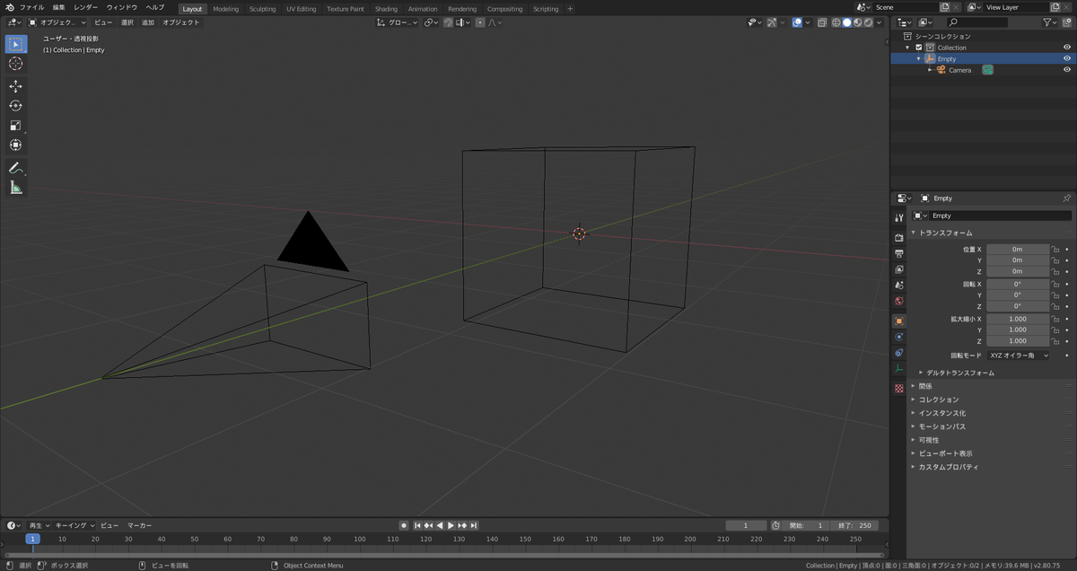Viewport: 1077px width, 571px height.
Task: Open Object Constraints properties tab
Action: click(899, 353)
